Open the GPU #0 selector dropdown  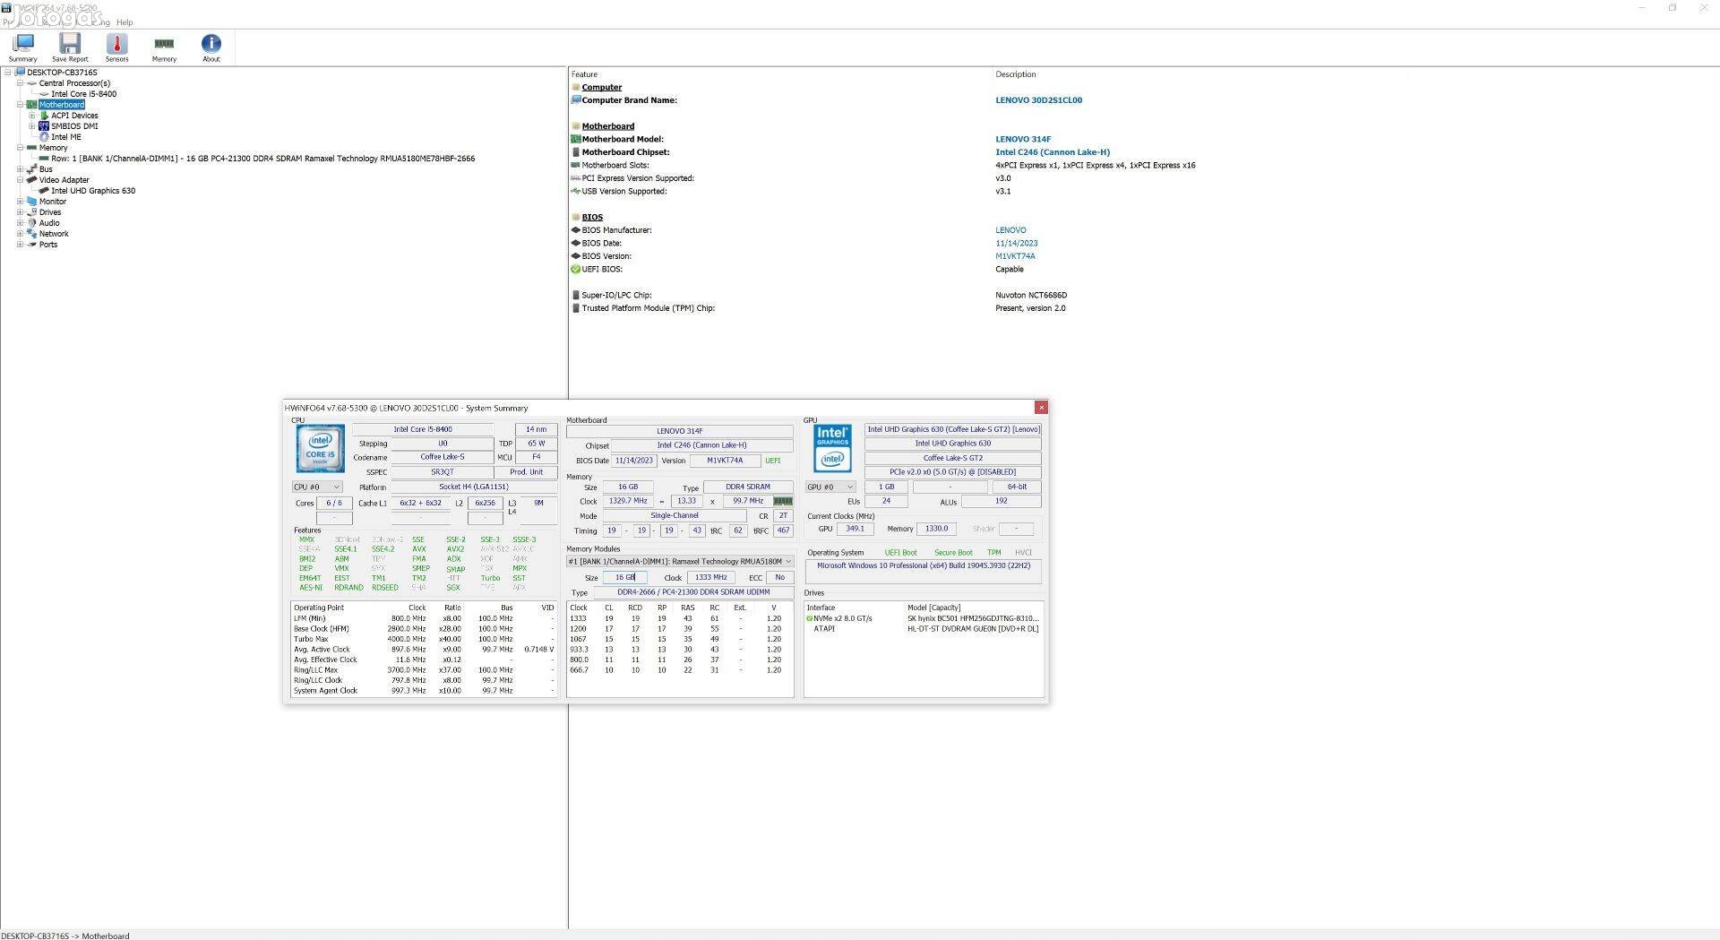(x=830, y=487)
